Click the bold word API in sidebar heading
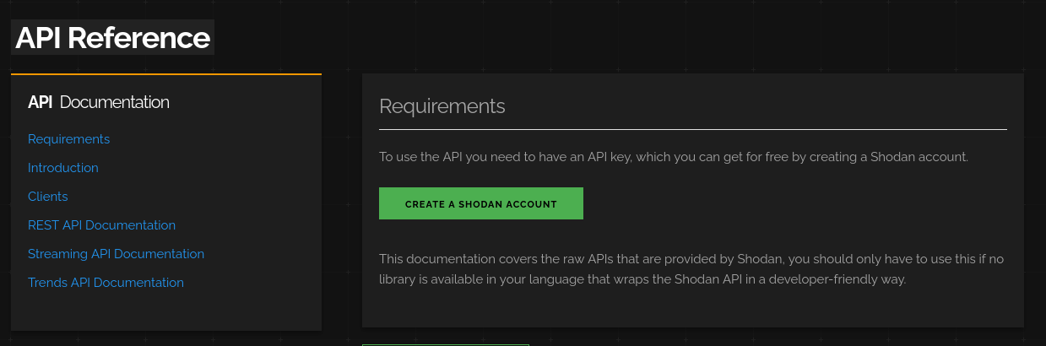Viewport: 1046px width, 346px height. (40, 102)
